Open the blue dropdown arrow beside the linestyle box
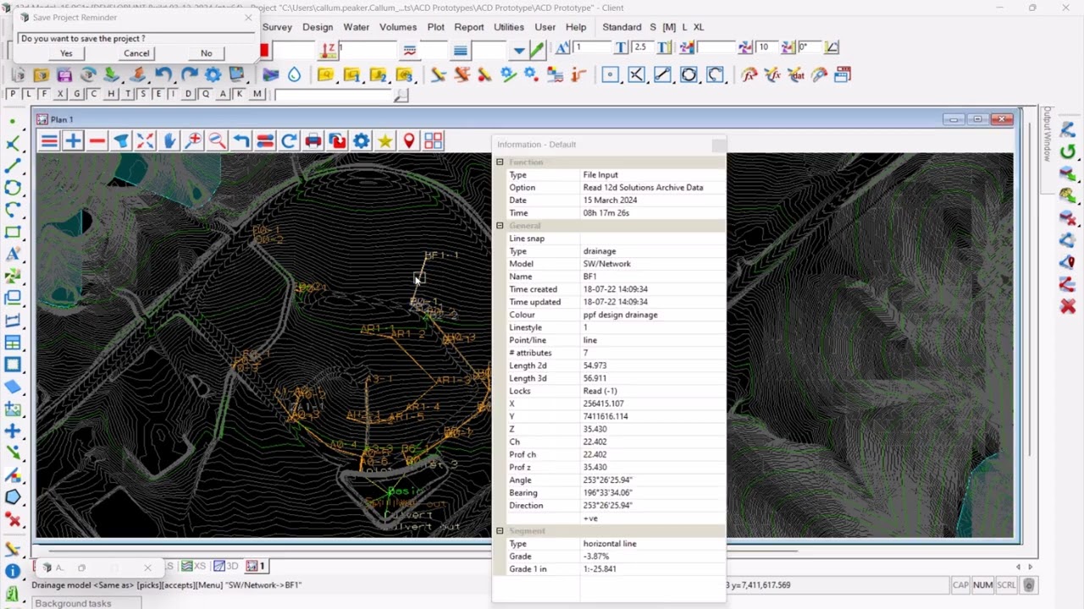 pos(518,51)
